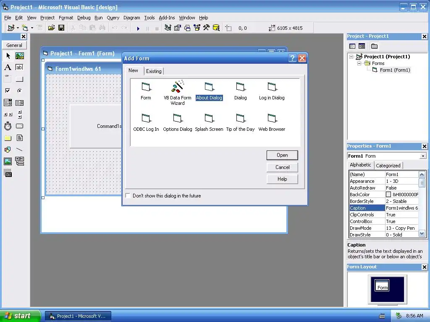
Task: Click the Form thumbnail in Form Layout
Action: tap(382, 285)
